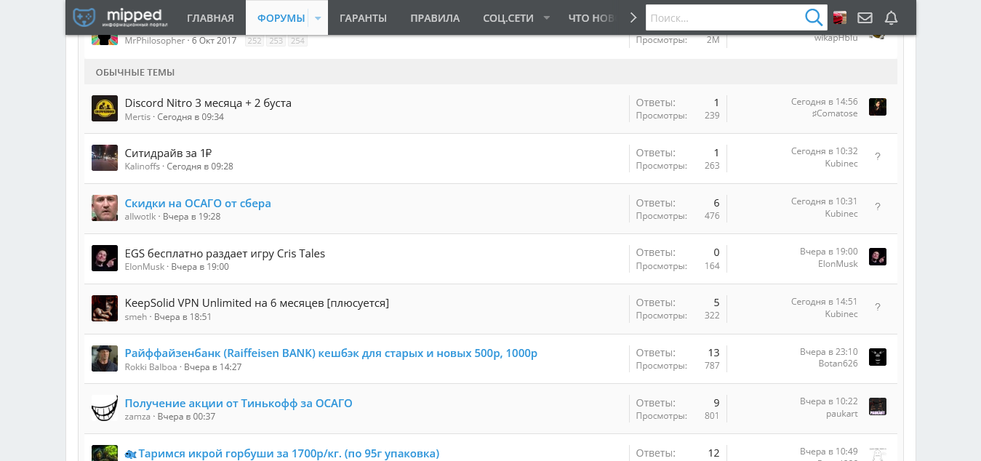The height and width of the screenshot is (461, 981).
Task: Click Kubinec placeholder avatar in ОСАГО от сбера row
Action: click(x=878, y=207)
